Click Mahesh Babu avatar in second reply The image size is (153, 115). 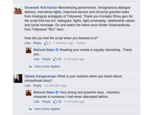point(29,93)
